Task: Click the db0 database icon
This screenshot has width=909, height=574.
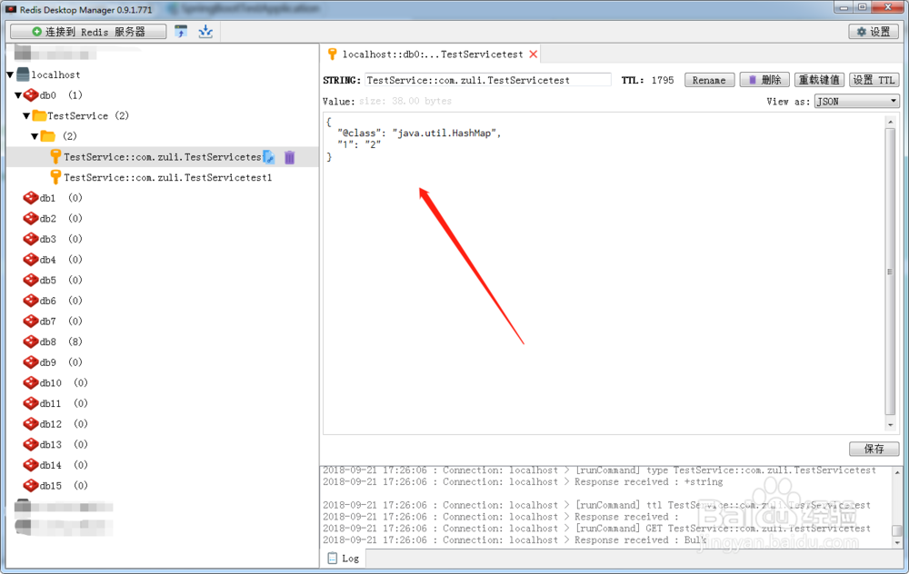Action: coord(31,95)
